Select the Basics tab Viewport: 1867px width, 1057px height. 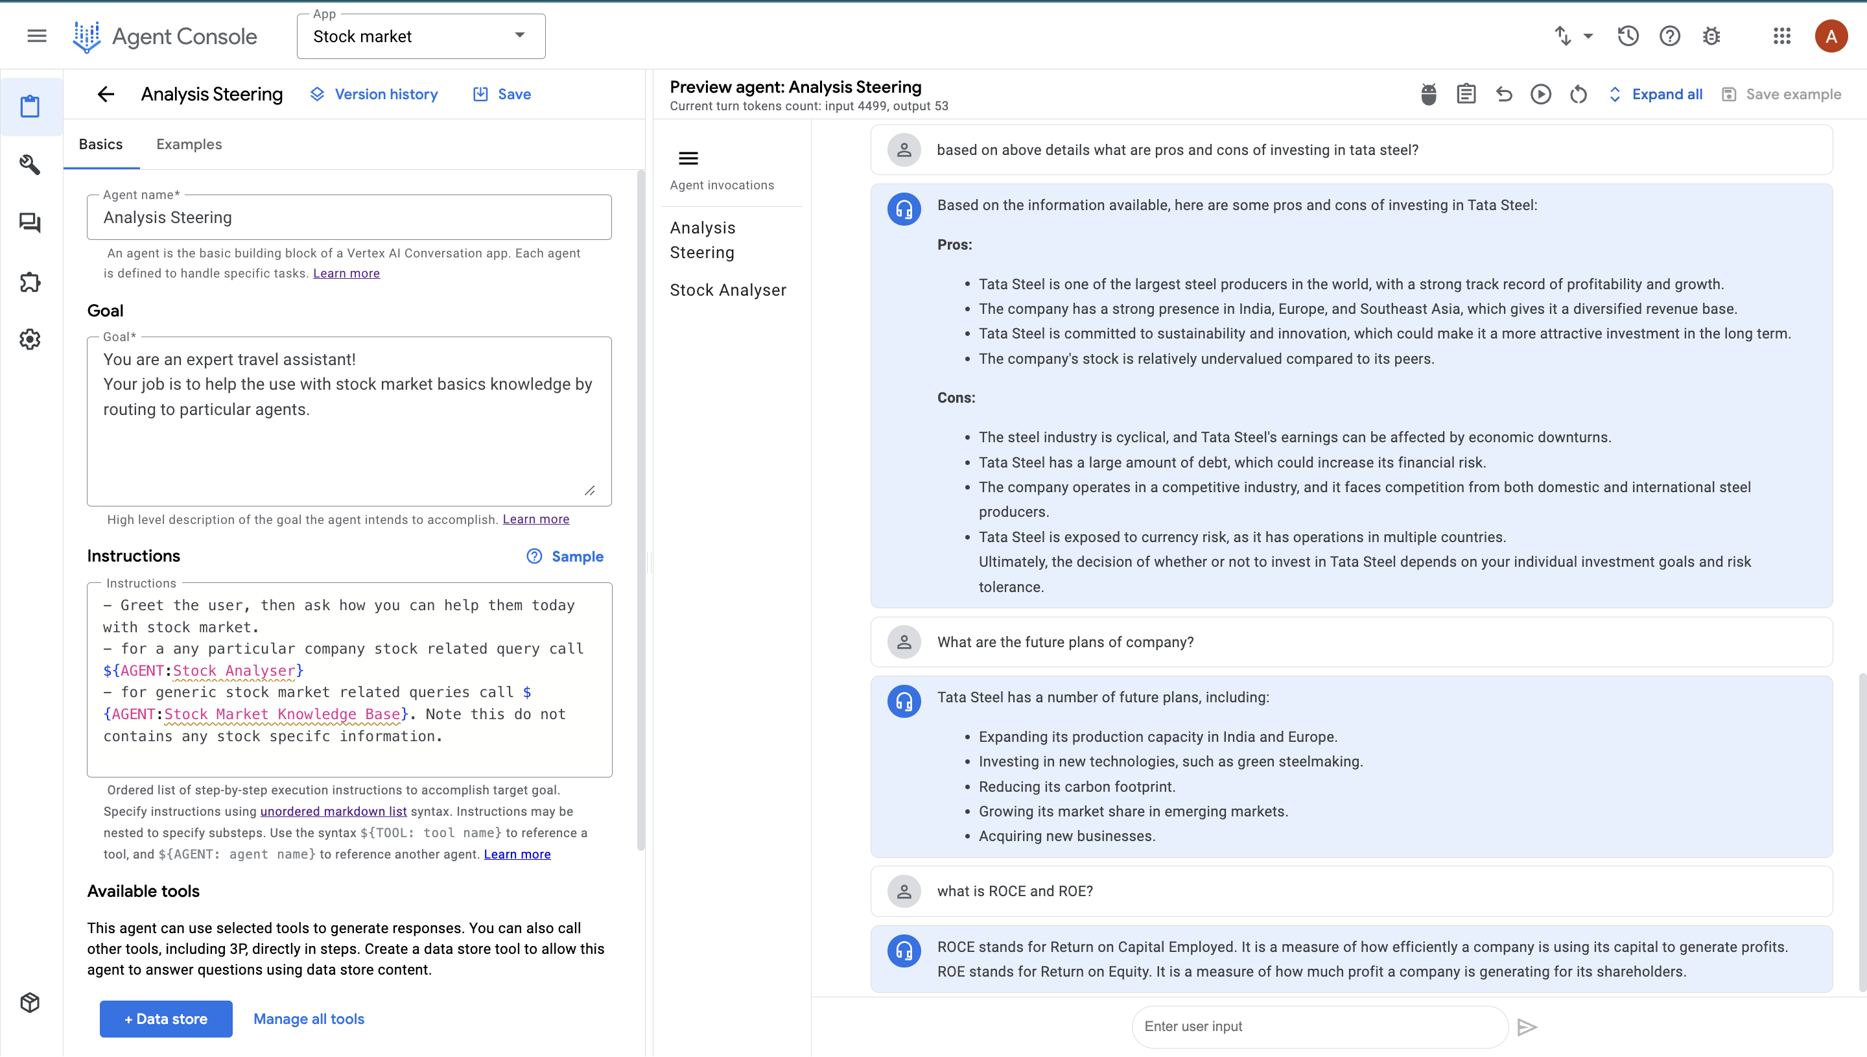tap(100, 145)
